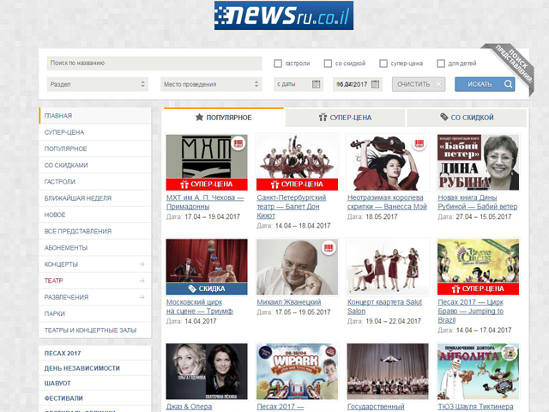Open Новое in the sidebar menu
This screenshot has width=549, height=412.
tap(95, 215)
